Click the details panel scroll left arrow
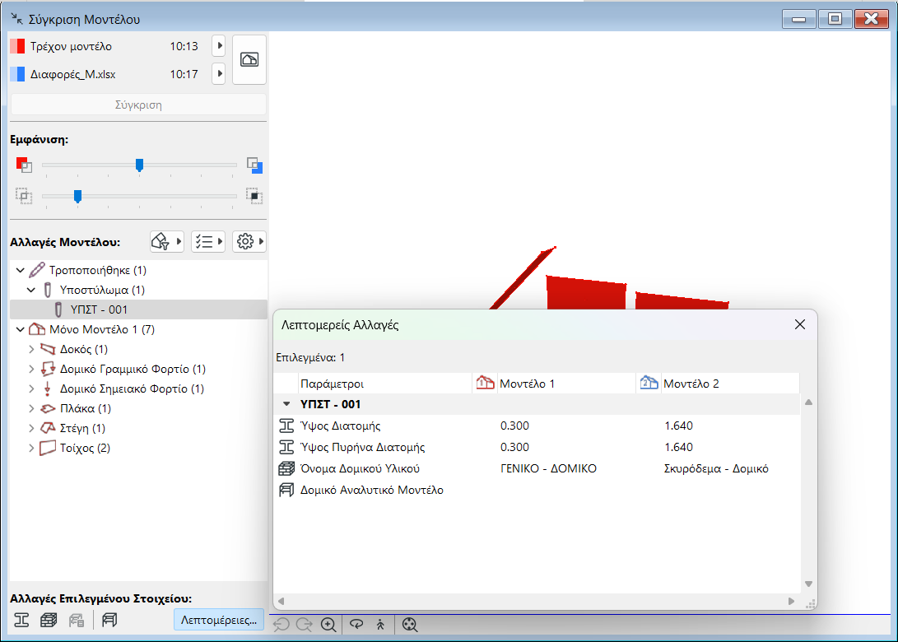The width and height of the screenshot is (898, 642). tap(281, 602)
